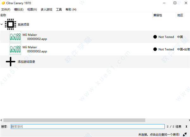The image size is (190, 137).
Task: Open the 帮助(H) menu
Action: pos(71,9)
